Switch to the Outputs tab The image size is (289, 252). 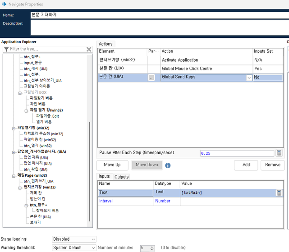tap(121, 177)
